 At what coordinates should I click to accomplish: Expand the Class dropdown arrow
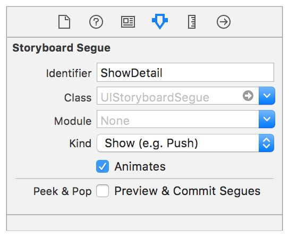tap(267, 96)
